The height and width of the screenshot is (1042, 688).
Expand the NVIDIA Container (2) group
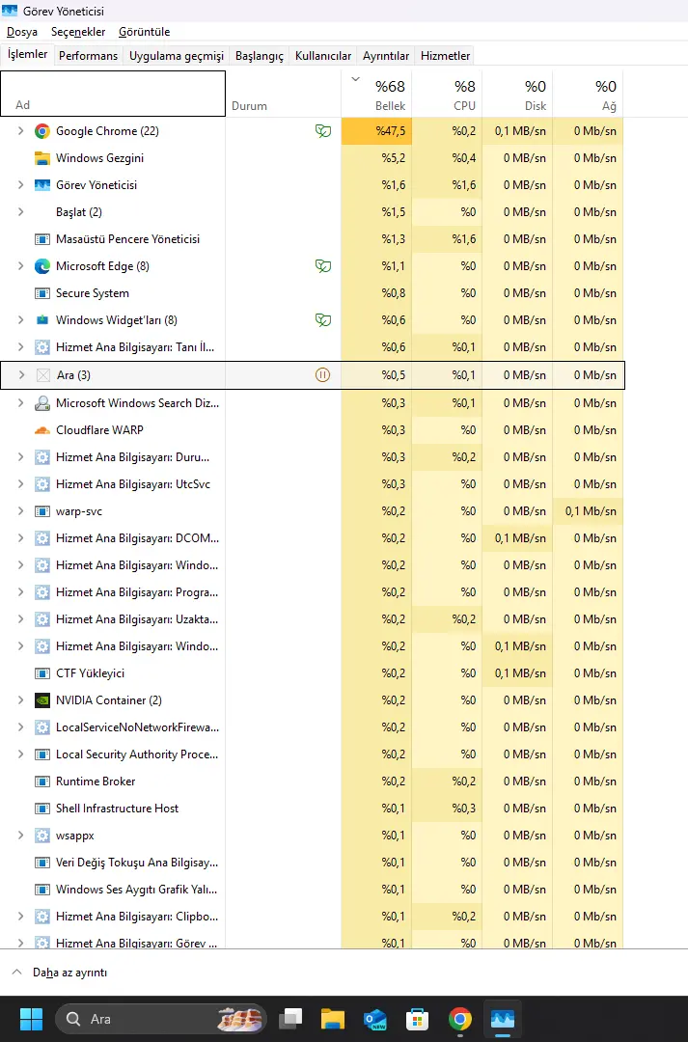[x=20, y=700]
